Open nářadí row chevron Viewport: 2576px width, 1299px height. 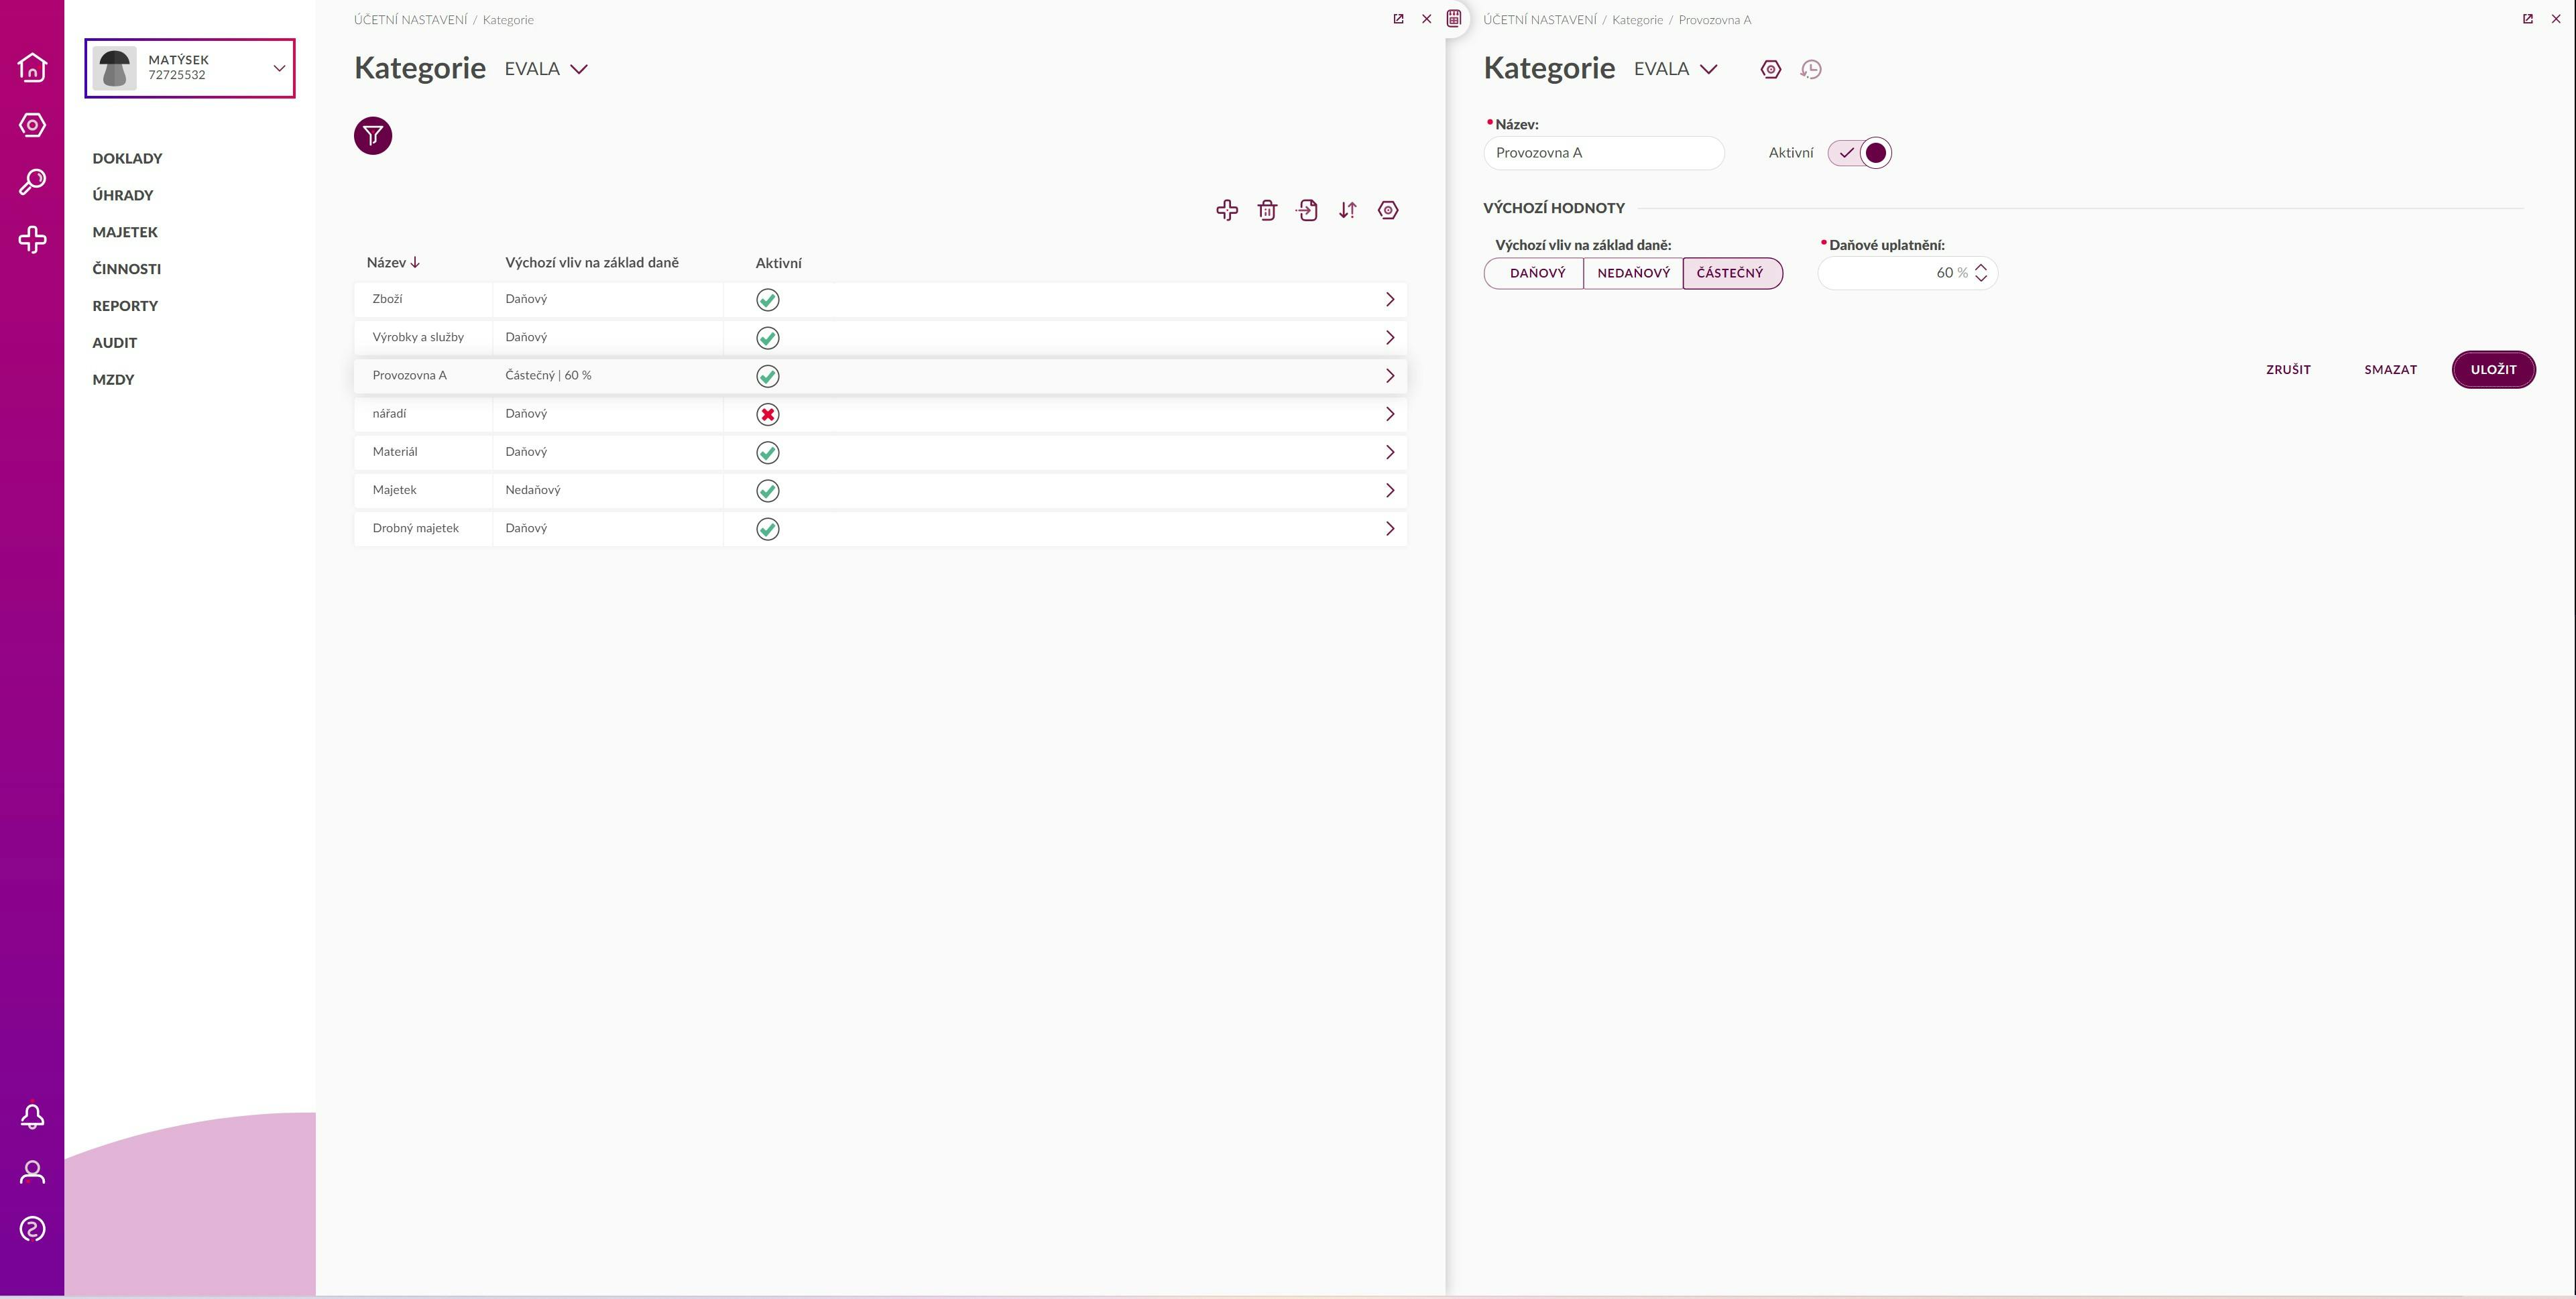tap(1389, 414)
